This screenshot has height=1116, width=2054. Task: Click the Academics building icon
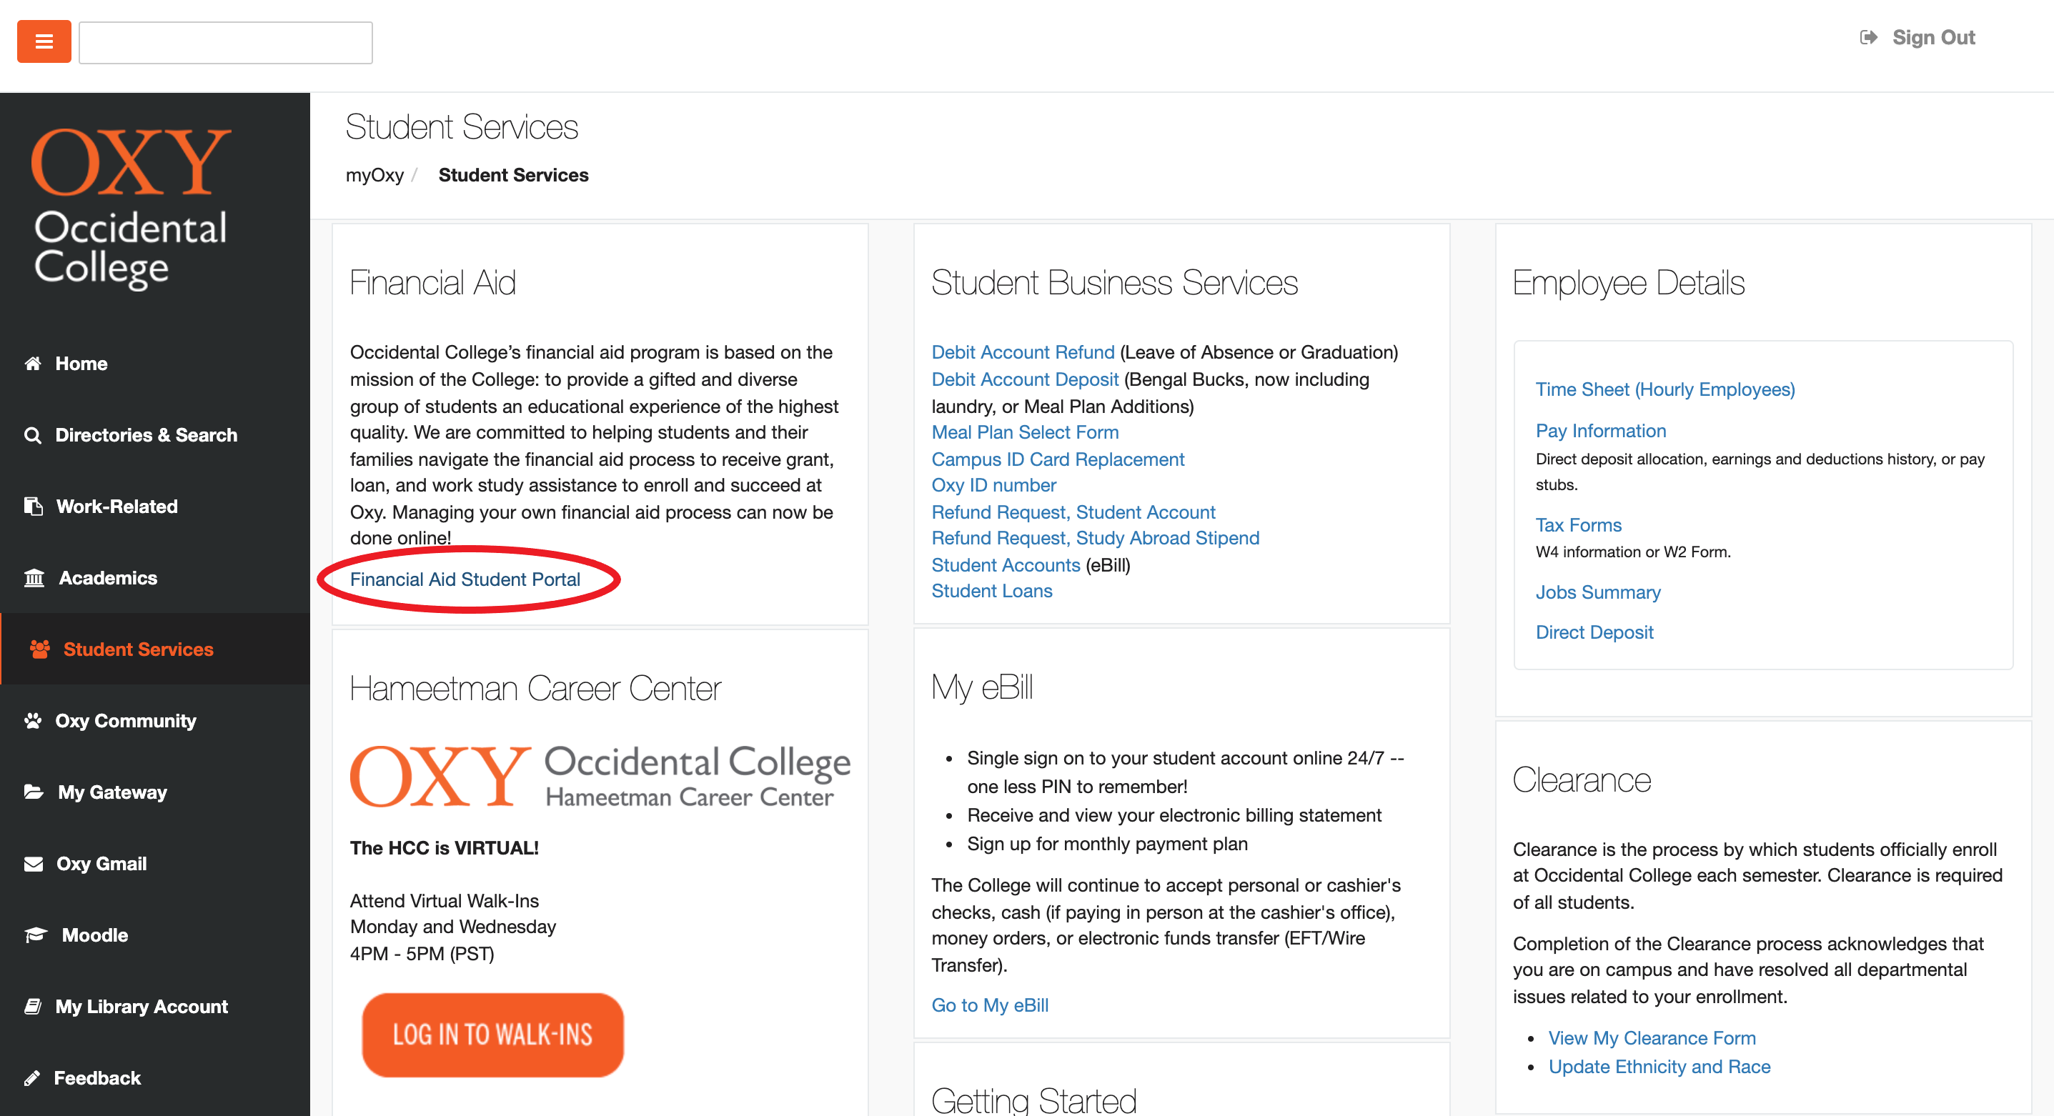point(34,578)
